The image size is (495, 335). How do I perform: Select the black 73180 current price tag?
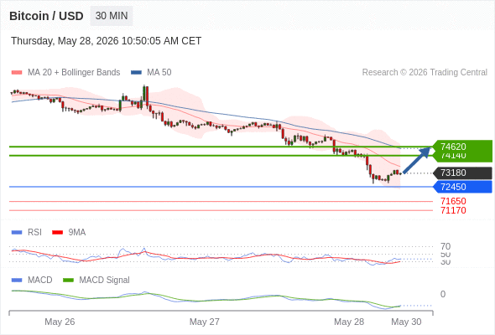point(462,173)
